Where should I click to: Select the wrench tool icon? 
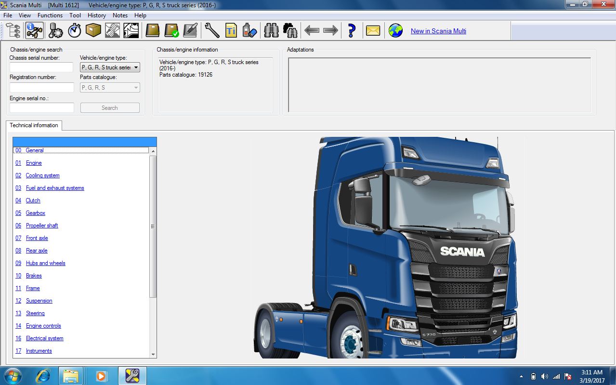pos(212,31)
